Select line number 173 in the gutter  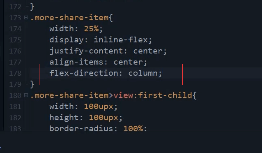(15, 18)
